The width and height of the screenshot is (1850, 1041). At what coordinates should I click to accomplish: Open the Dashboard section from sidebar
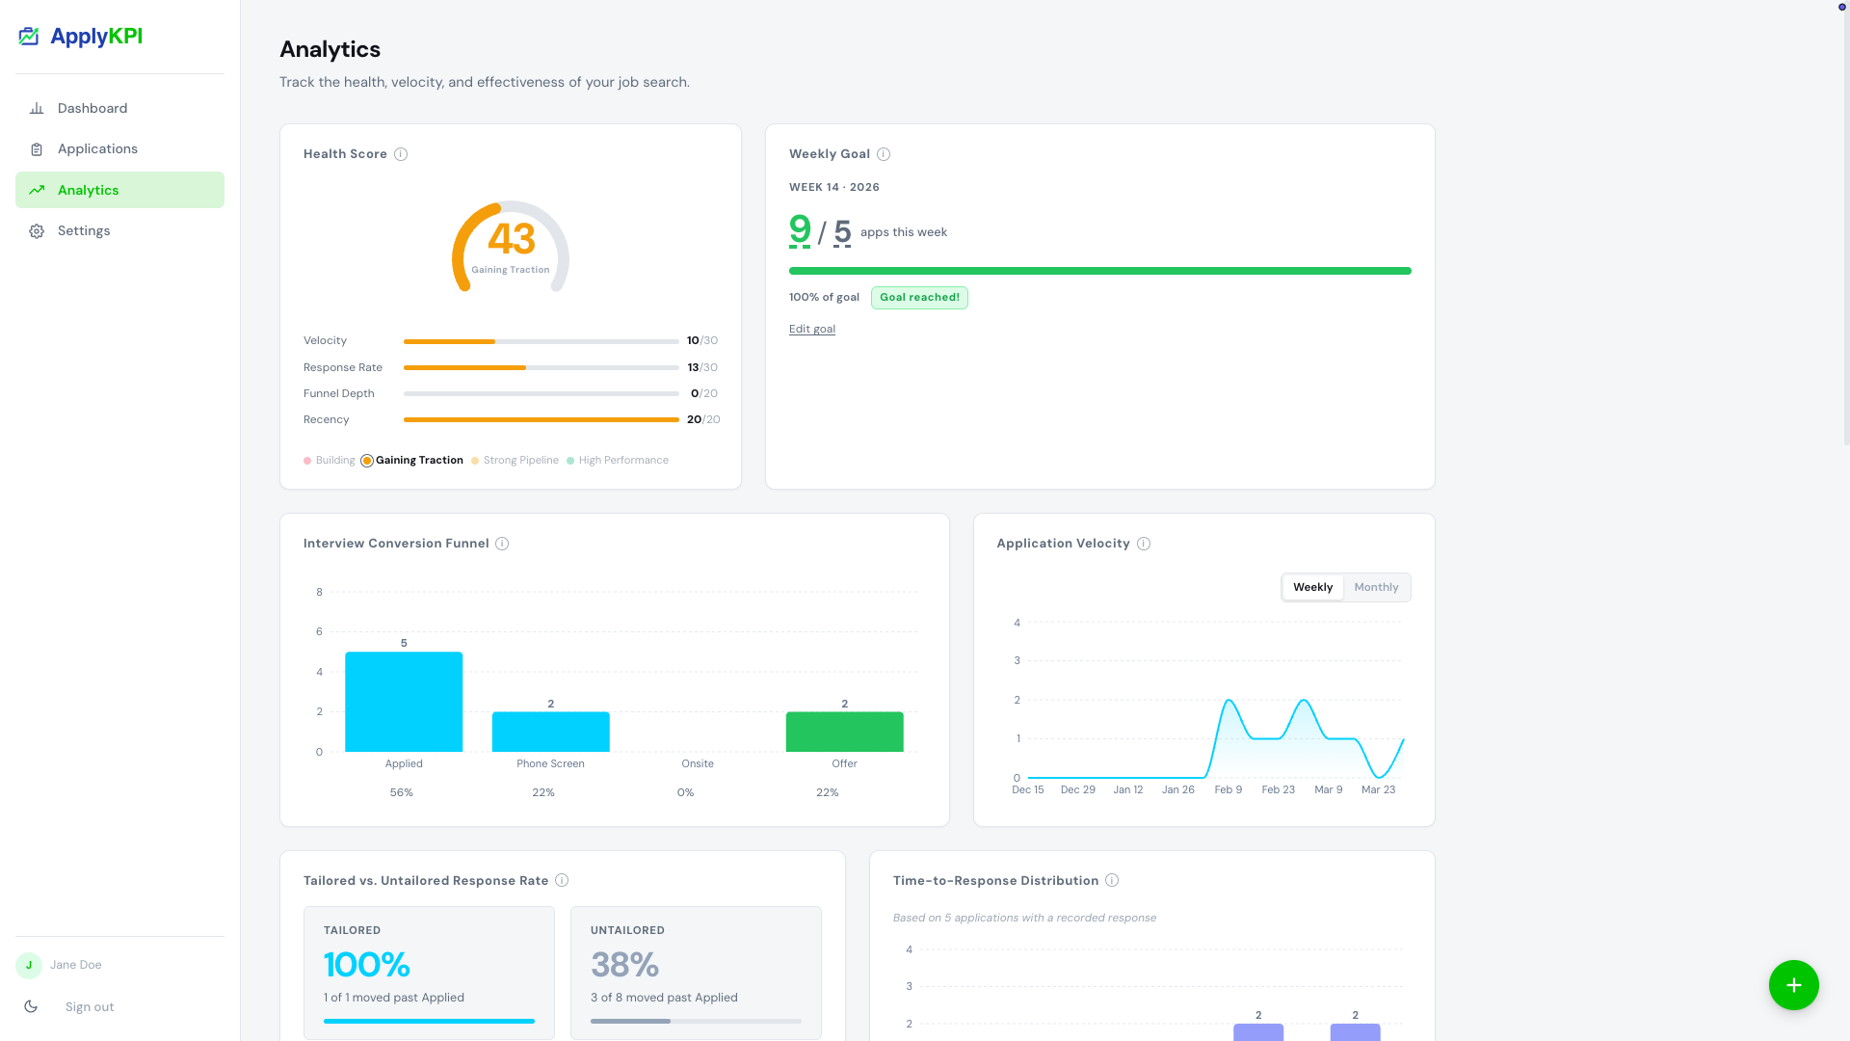[92, 108]
